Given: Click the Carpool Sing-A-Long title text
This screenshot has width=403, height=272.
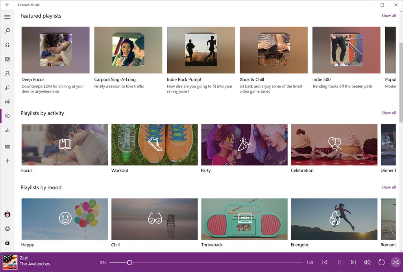Looking at the screenshot, I should click(x=115, y=80).
